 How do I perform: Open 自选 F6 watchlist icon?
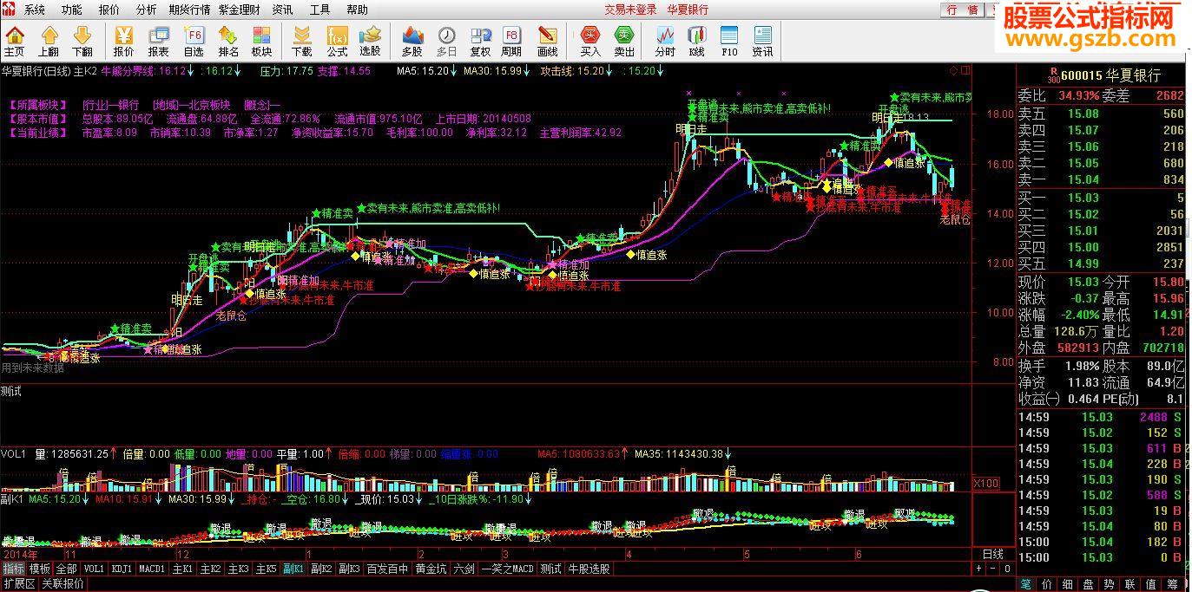click(x=194, y=41)
